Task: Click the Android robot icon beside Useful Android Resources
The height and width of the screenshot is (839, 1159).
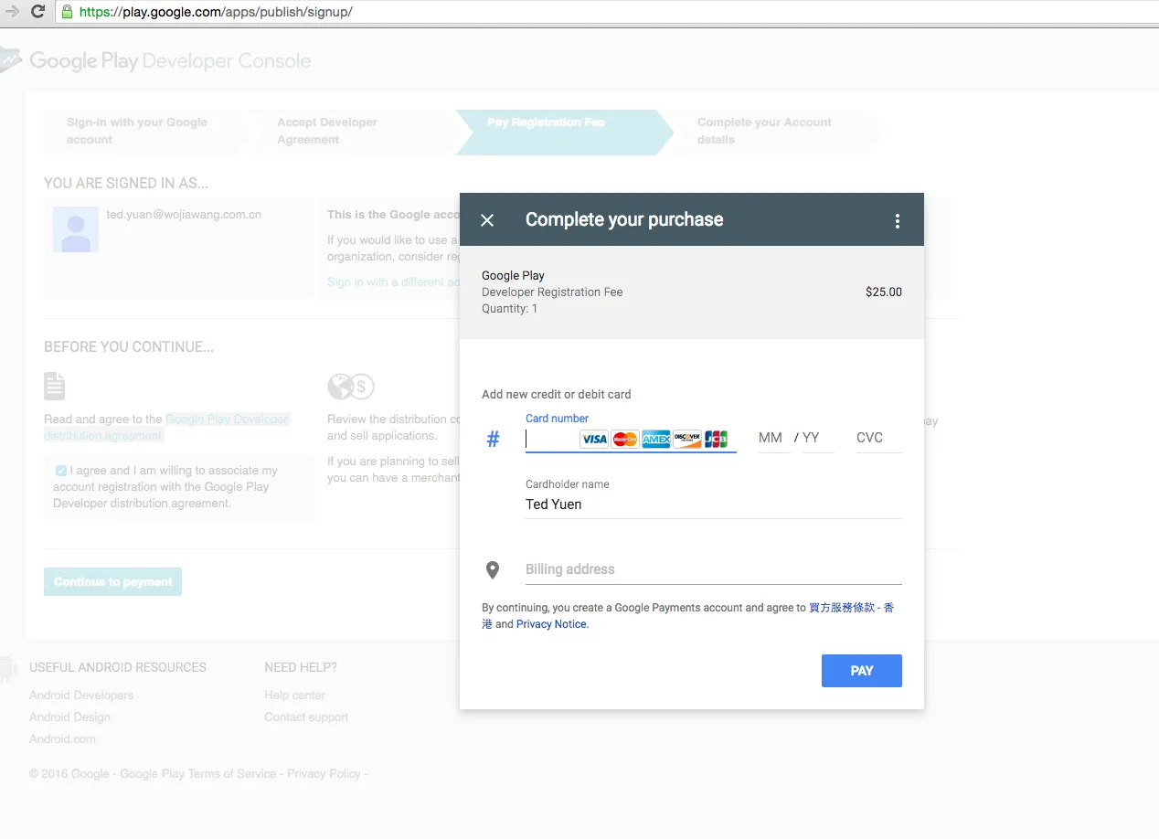Action: (8, 669)
